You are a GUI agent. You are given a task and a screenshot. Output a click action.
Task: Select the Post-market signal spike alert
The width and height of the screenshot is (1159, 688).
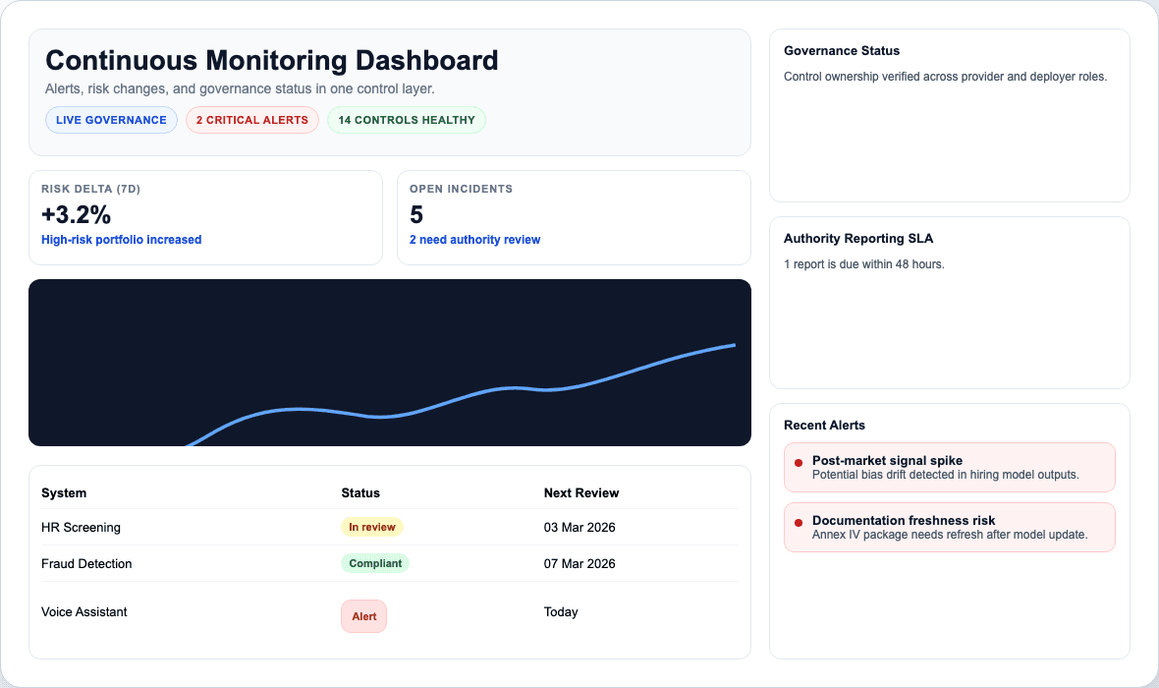pyautogui.click(x=949, y=467)
